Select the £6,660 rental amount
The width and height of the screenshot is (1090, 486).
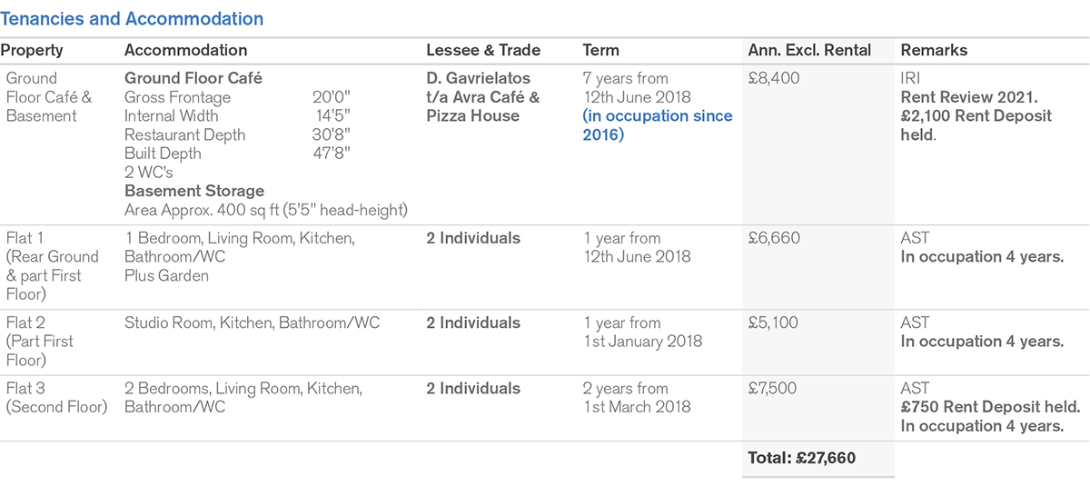(773, 238)
